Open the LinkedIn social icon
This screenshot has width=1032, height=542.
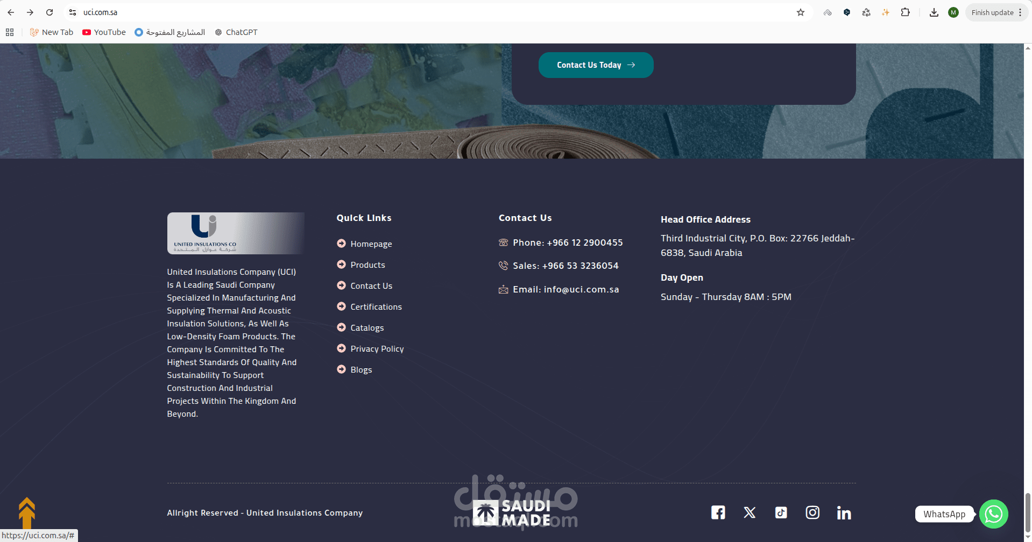point(844,513)
